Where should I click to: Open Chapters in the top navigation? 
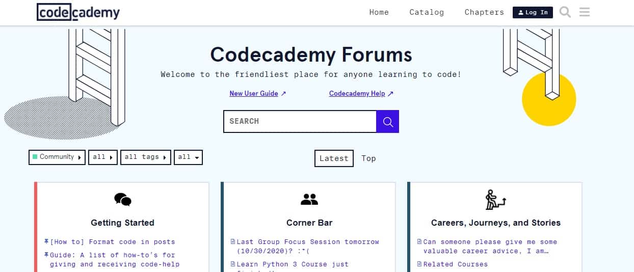[484, 12]
